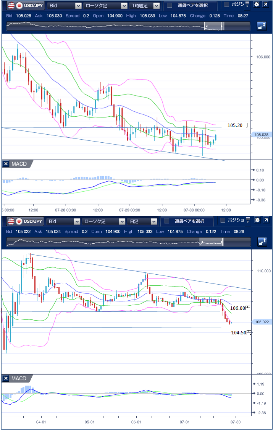
Task: Close the MACD panel on hourly chart
Action: [x=6, y=164]
